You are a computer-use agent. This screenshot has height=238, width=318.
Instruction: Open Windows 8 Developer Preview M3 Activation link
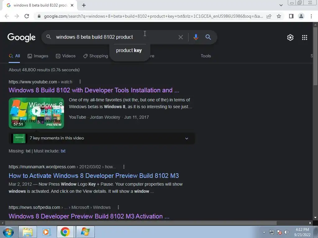click(89, 216)
